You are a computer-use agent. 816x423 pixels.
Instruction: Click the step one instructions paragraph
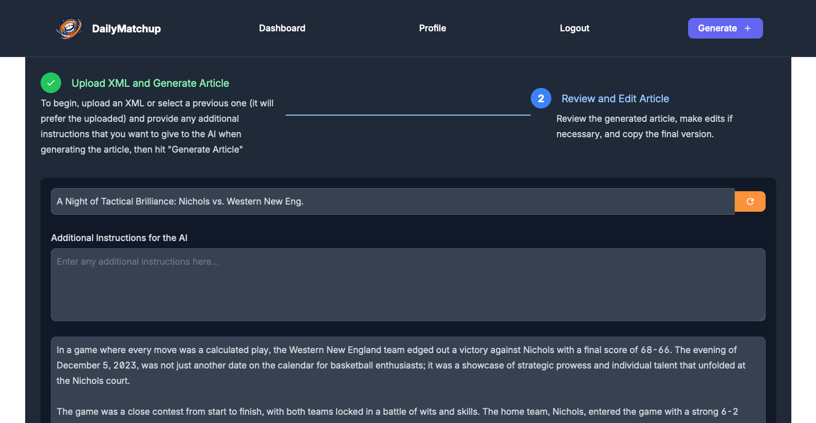pos(157,126)
